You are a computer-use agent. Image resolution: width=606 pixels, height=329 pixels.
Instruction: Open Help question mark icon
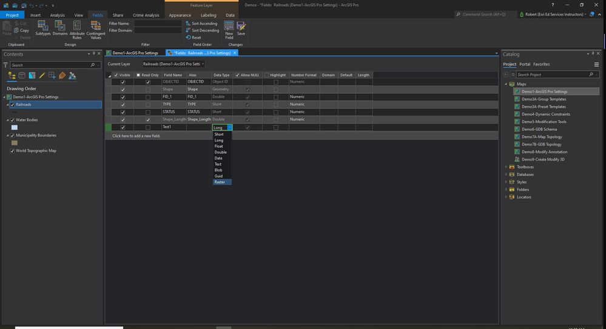(x=553, y=5)
